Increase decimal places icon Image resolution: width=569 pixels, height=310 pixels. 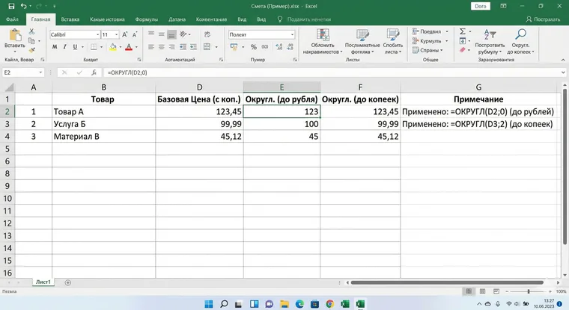[279, 47]
